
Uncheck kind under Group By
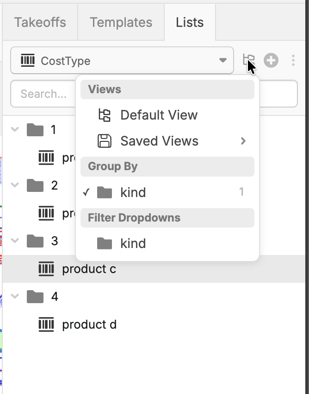pos(133,192)
